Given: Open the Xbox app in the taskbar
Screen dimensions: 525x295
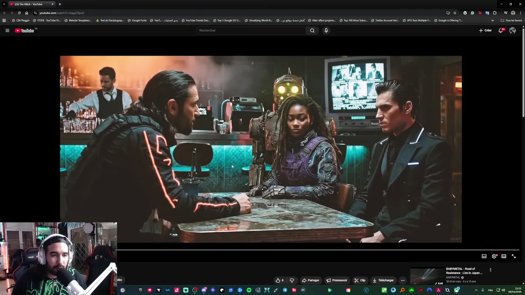Looking at the screenshot, I should click(x=457, y=290).
